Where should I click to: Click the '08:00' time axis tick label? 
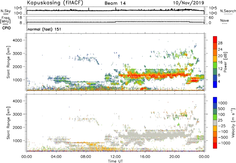pos(86,157)
